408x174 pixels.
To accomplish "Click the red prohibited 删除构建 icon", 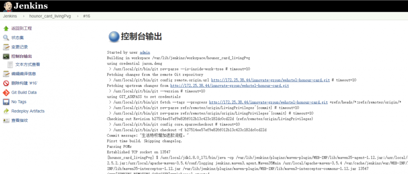I will [x=6, y=84].
